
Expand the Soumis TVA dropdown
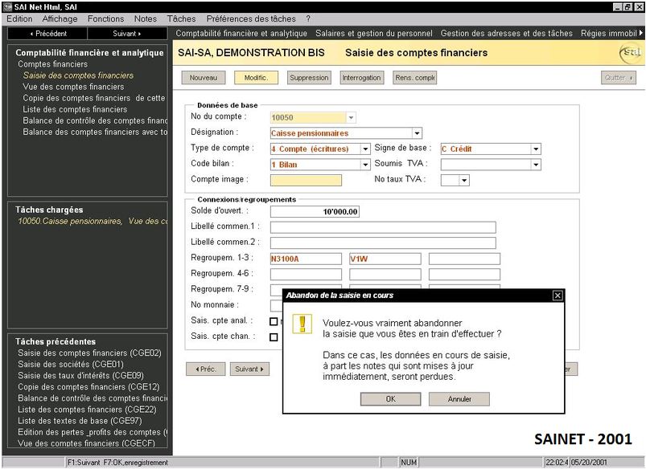536,165
